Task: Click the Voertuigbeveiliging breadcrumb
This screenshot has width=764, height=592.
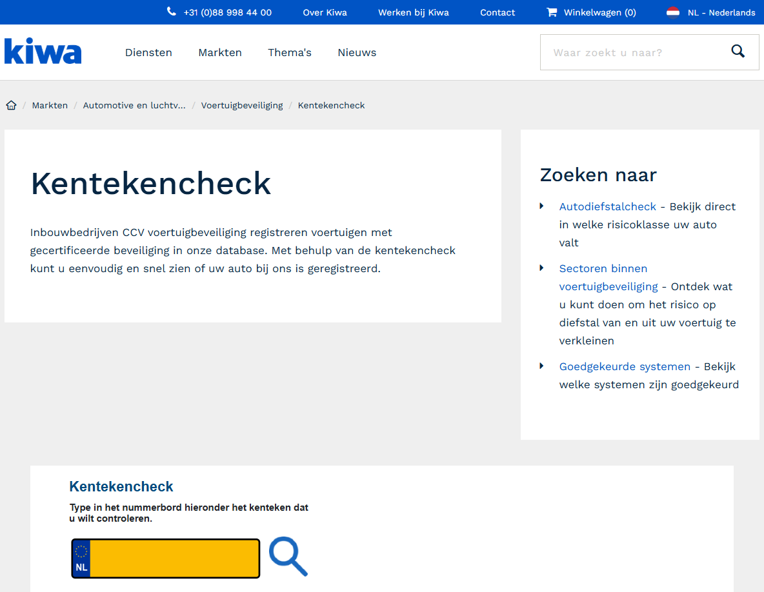Action: click(242, 105)
